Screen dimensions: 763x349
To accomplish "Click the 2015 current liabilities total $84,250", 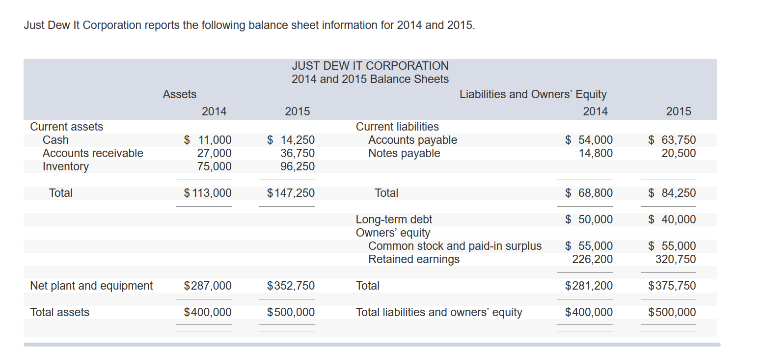I will (x=672, y=193).
